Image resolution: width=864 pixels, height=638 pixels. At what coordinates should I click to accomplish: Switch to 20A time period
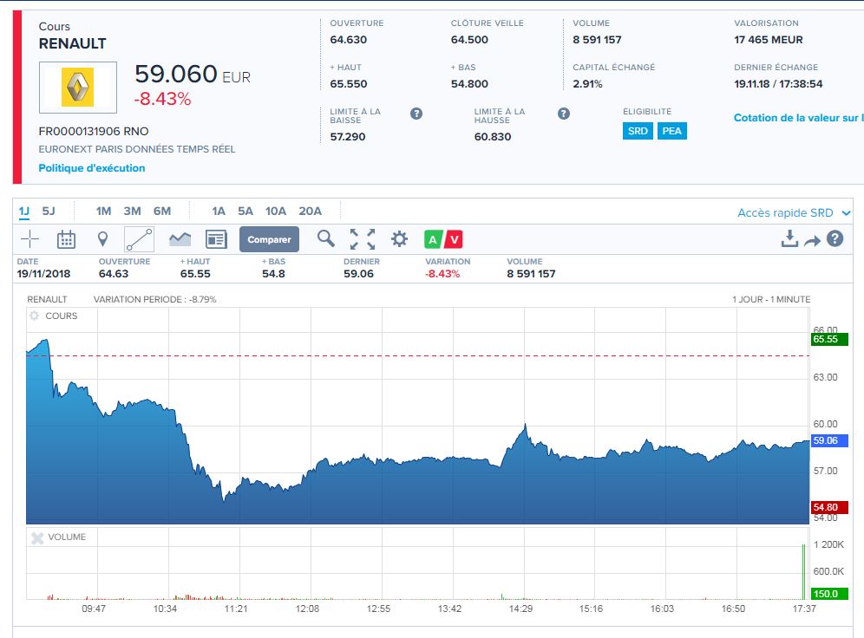tap(311, 212)
